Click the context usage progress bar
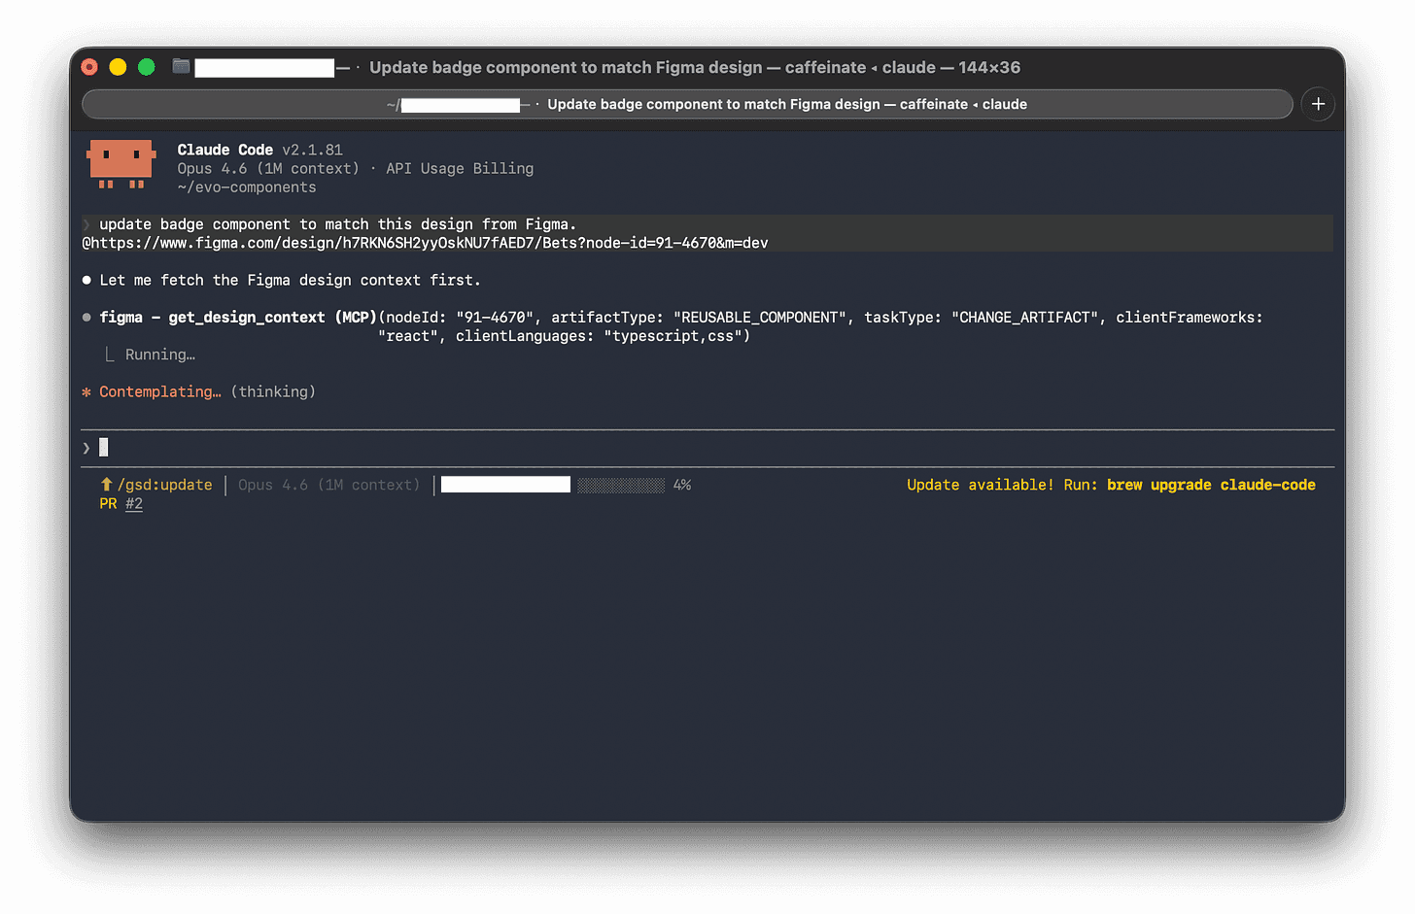The image size is (1415, 914). pos(621,485)
